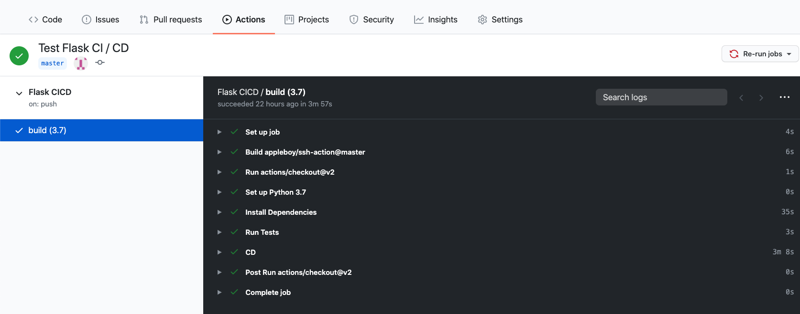This screenshot has width=800, height=314.
Task: Open the Pull requests tab
Action: click(x=171, y=20)
